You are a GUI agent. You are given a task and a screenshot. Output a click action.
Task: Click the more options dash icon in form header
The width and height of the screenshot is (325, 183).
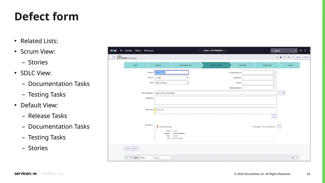[292, 57]
